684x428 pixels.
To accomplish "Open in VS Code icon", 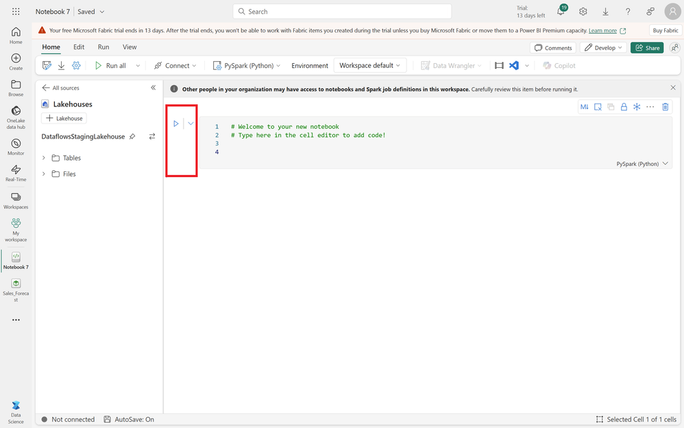I will 514,66.
